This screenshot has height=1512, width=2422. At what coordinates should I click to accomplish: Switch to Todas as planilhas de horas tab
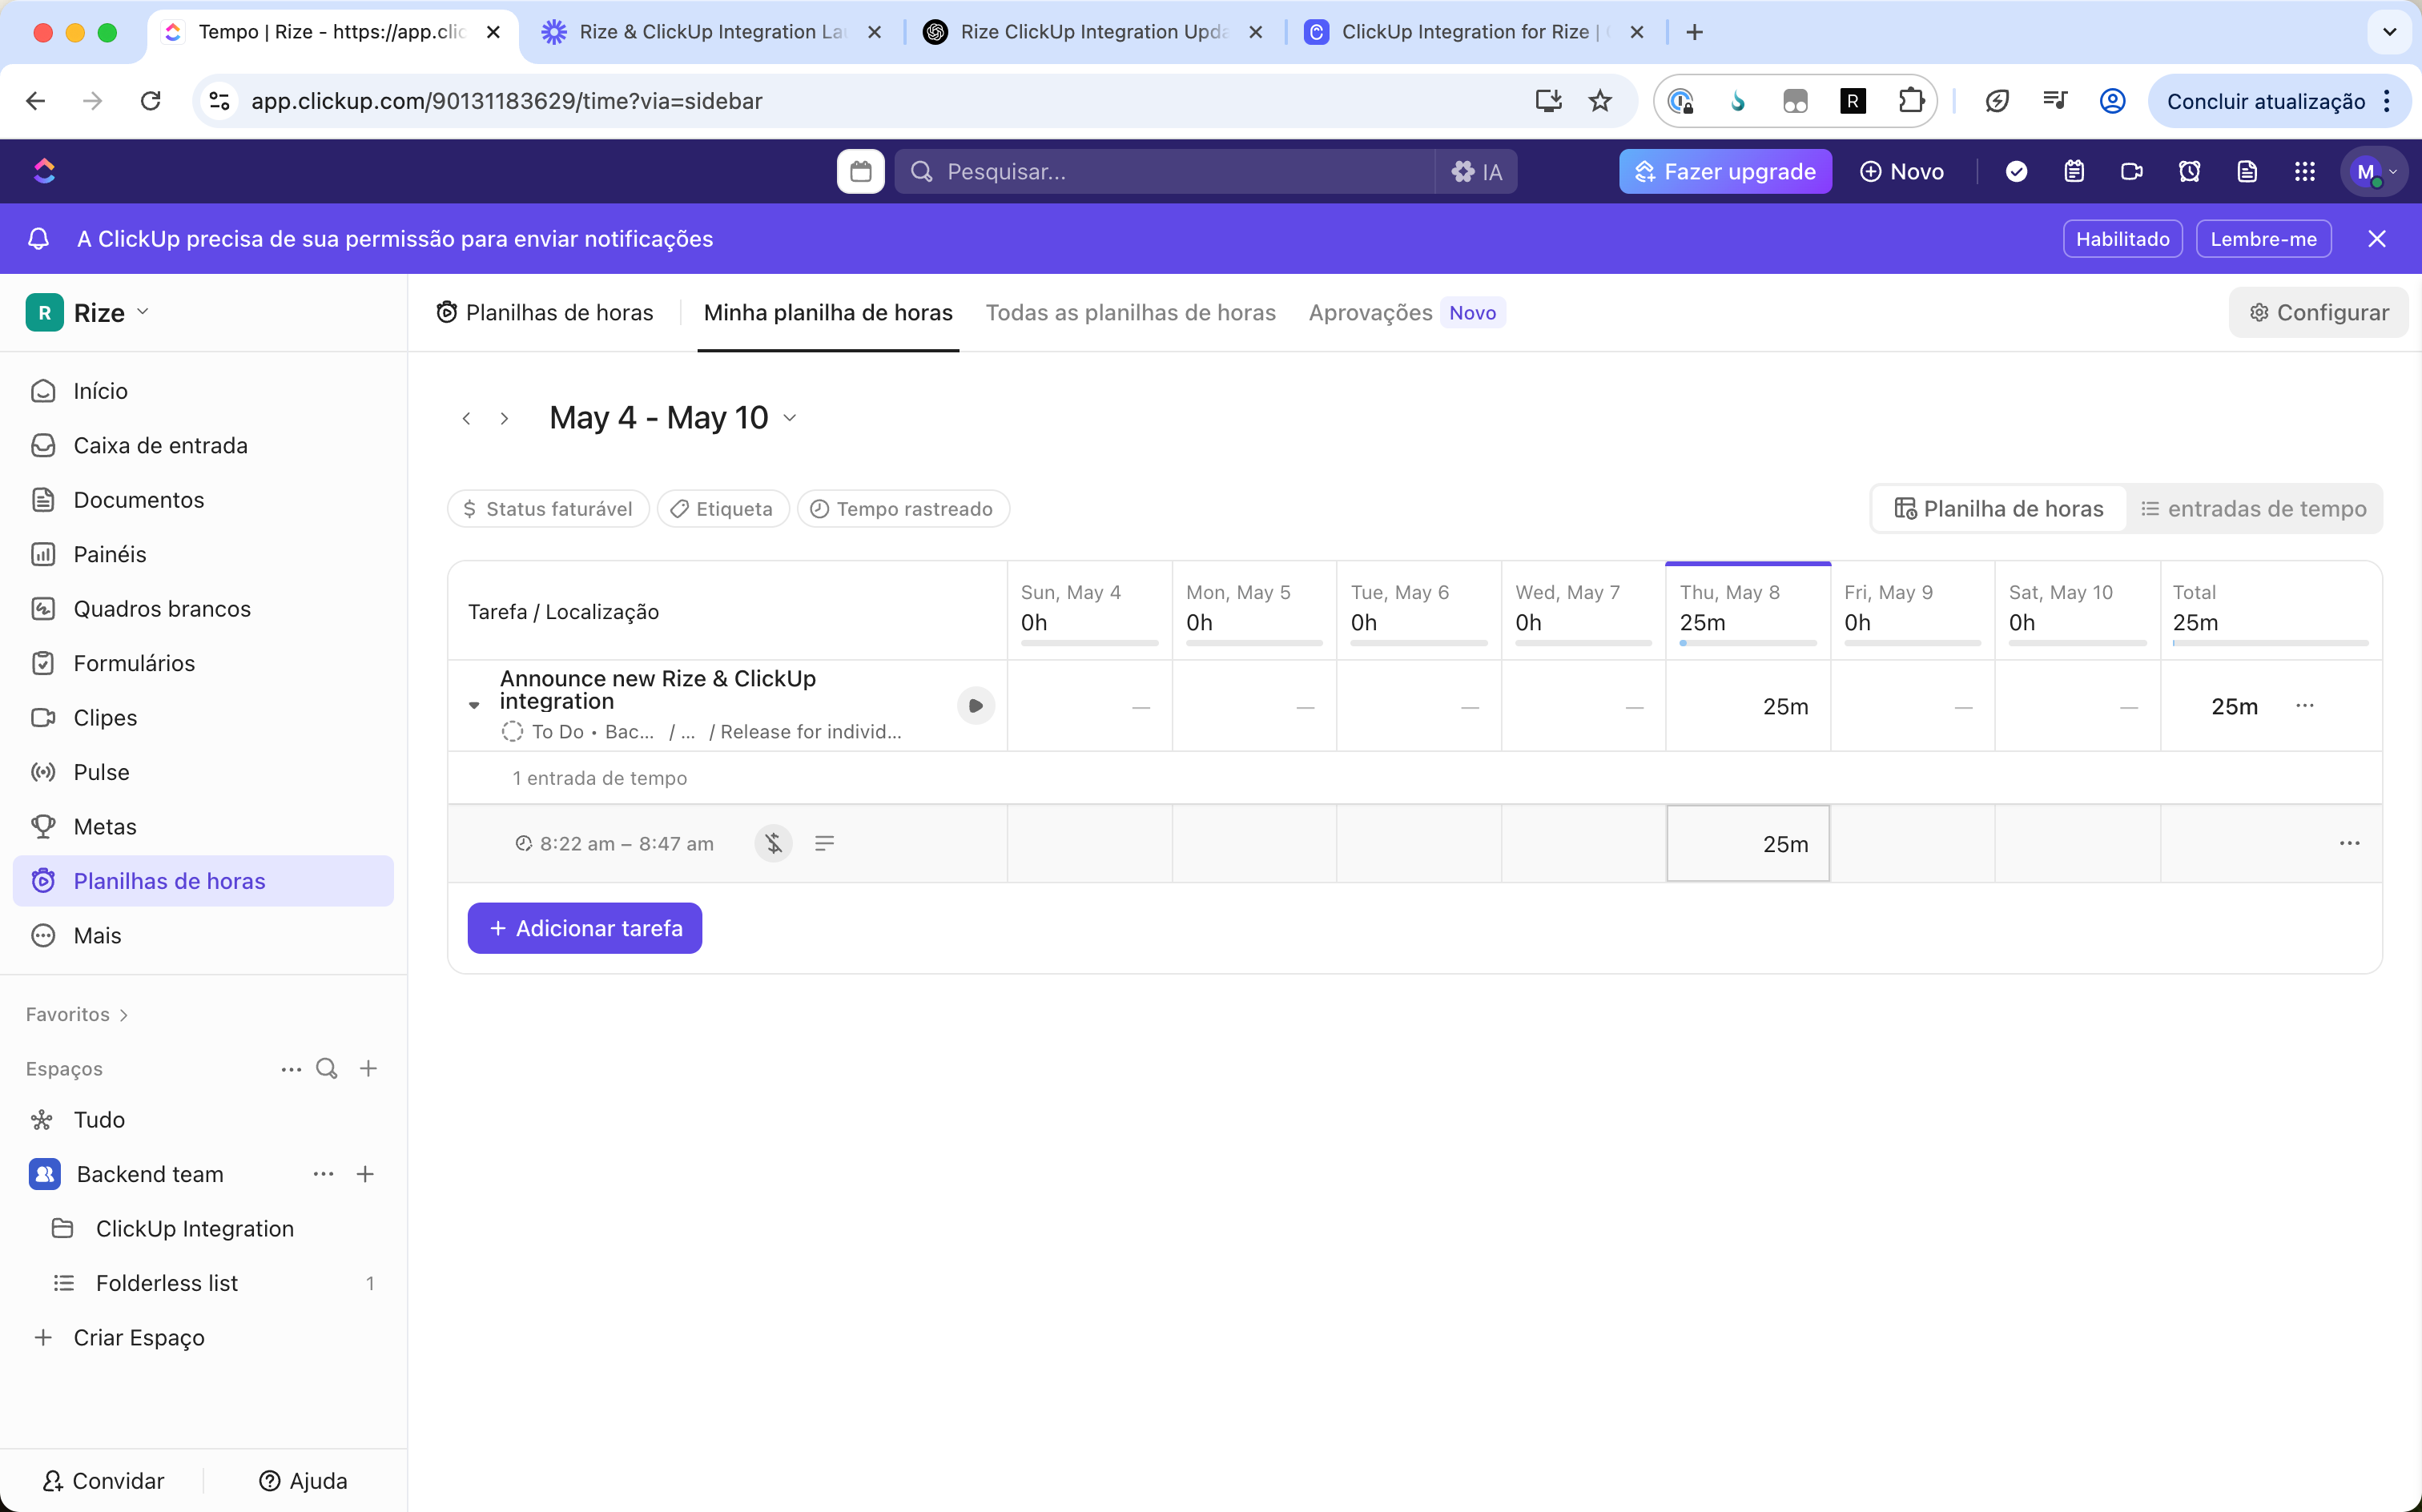[1130, 312]
